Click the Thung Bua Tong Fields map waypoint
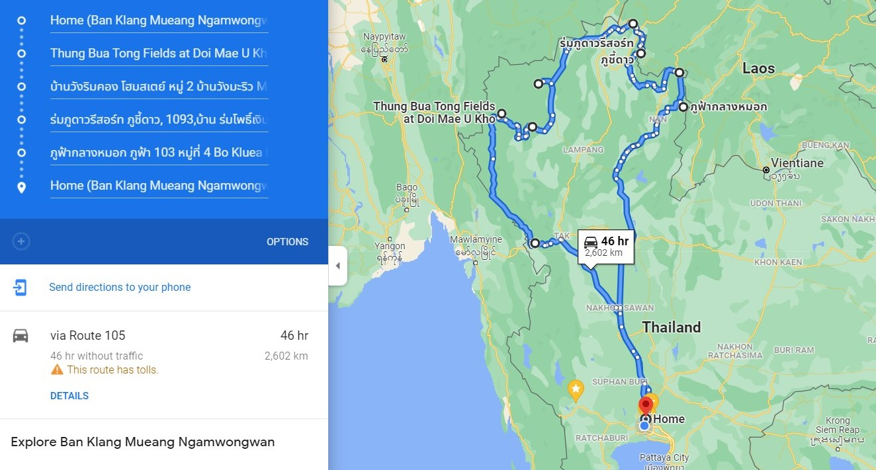Image resolution: width=876 pixels, height=470 pixels. pos(502,114)
